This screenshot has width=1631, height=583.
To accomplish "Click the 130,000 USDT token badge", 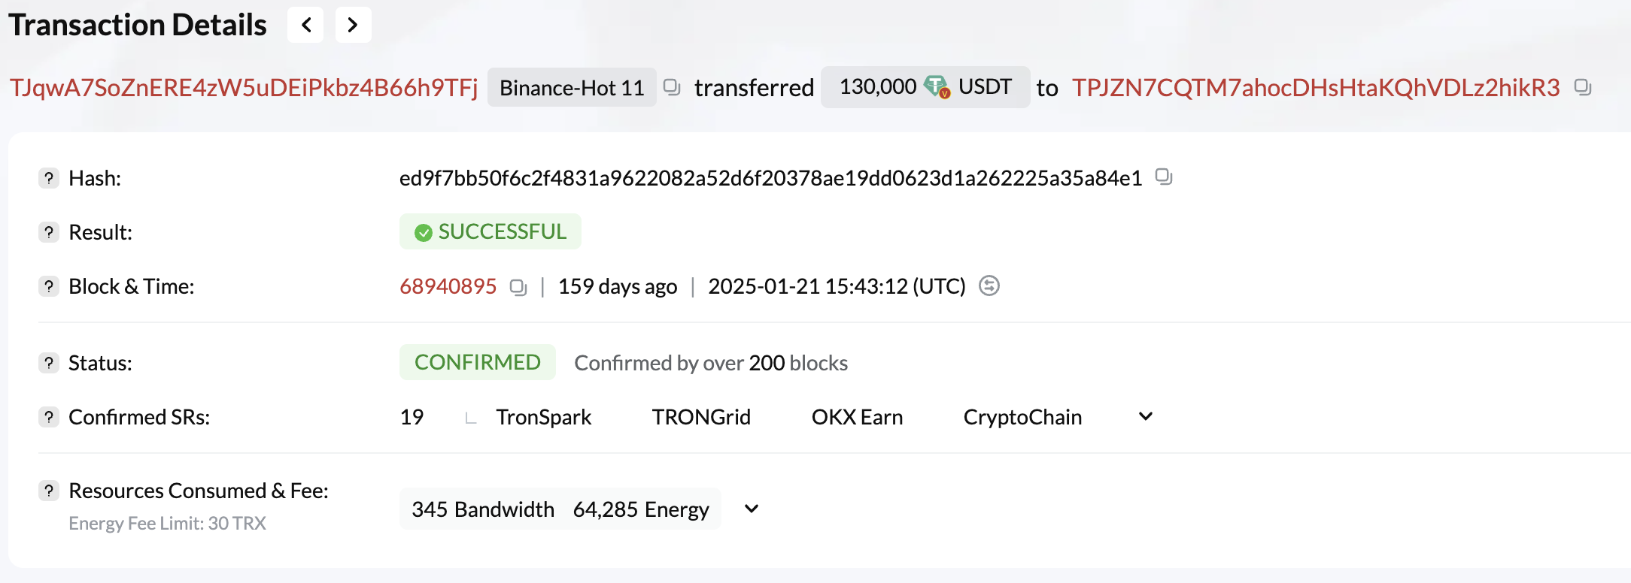I will coord(925,87).
